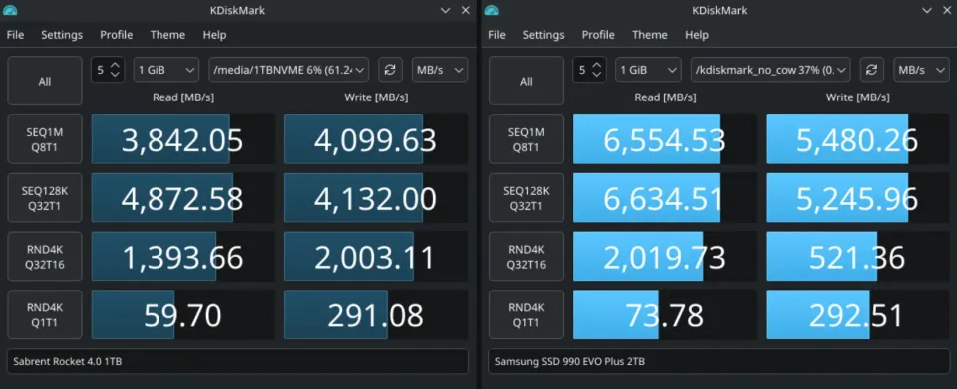Screen dimensions: 957x389
Task: Click the Samsung SSD 990 EVO Plus 2TB comment field
Action: [720, 361]
